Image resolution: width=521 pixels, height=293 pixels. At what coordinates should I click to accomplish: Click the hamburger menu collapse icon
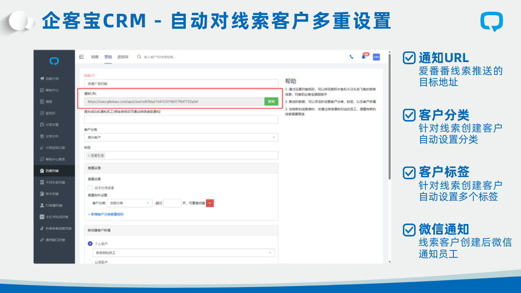pyautogui.click(x=82, y=57)
